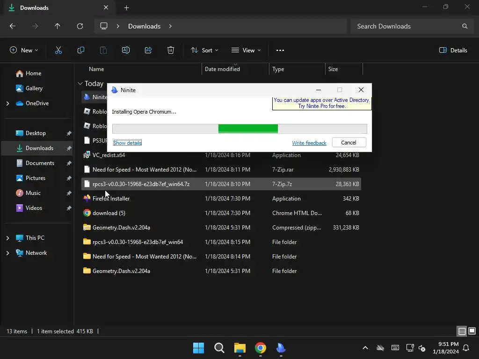This screenshot has height=359, width=479.
Task: Refresh the Downloads folder view
Action: pyautogui.click(x=80, y=26)
